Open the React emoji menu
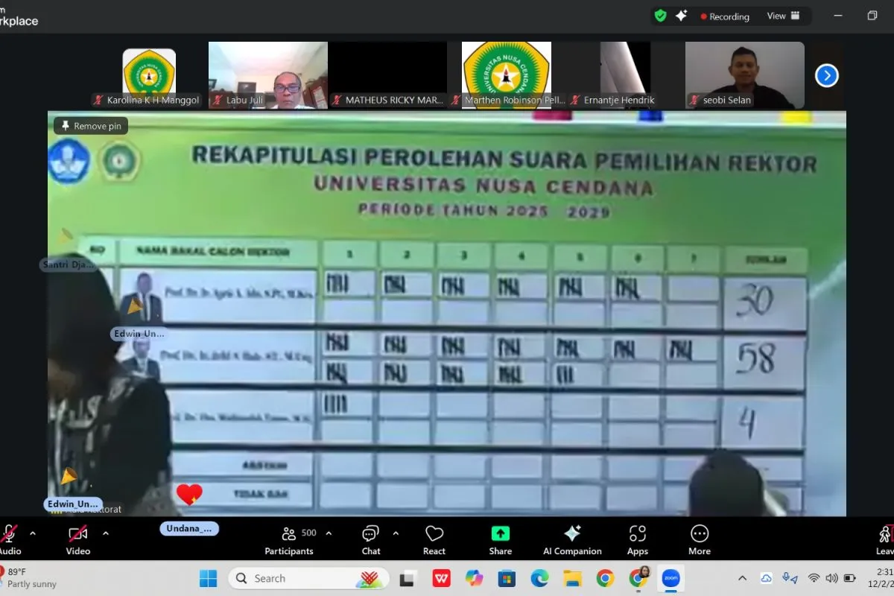The height and width of the screenshot is (596, 894). [x=434, y=539]
